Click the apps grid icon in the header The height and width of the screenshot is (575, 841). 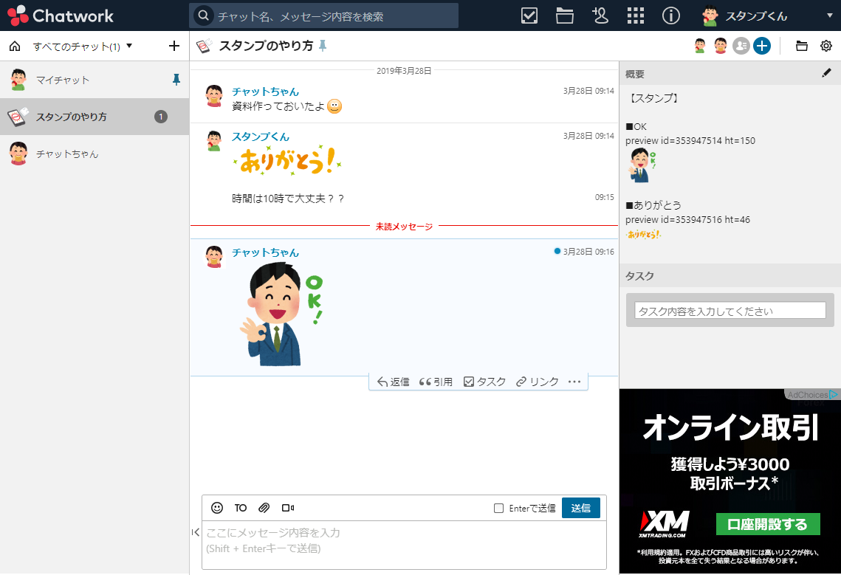tap(635, 16)
